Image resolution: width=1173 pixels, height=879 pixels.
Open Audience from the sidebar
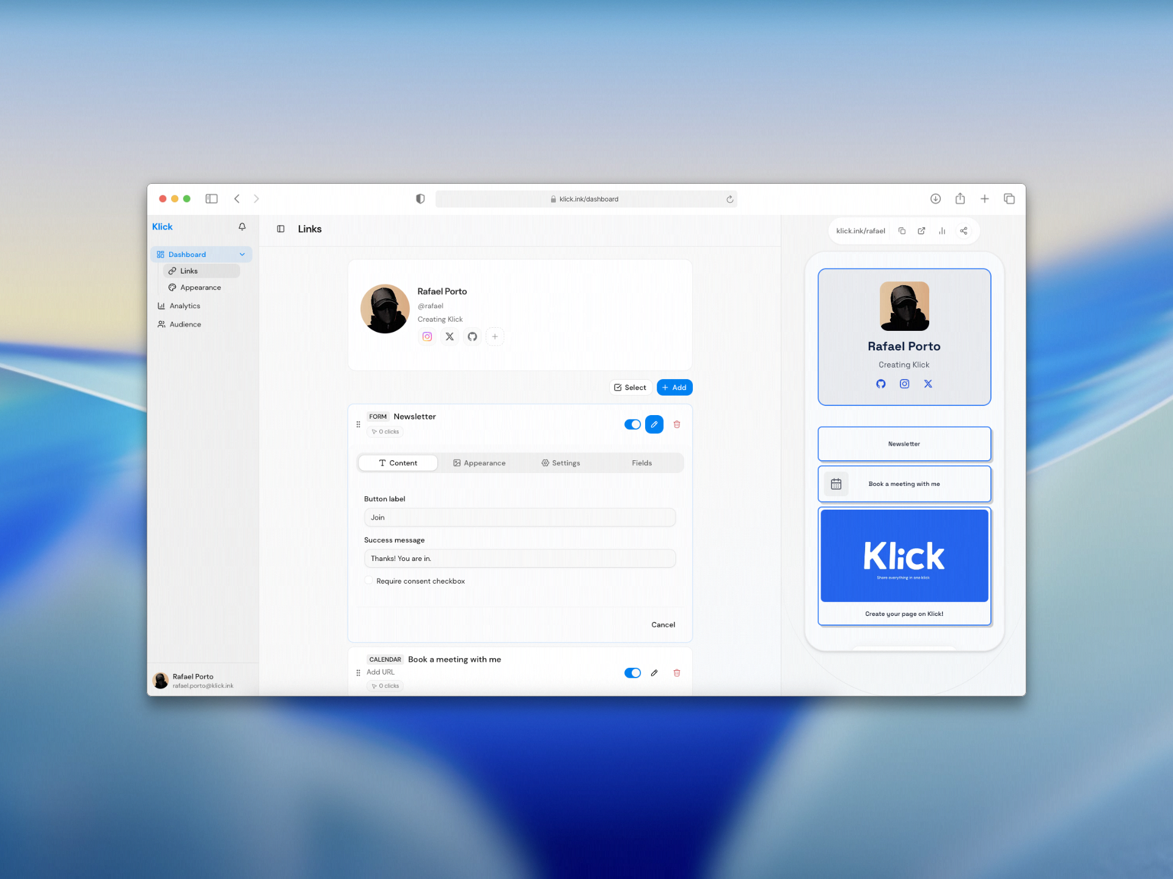(x=185, y=324)
